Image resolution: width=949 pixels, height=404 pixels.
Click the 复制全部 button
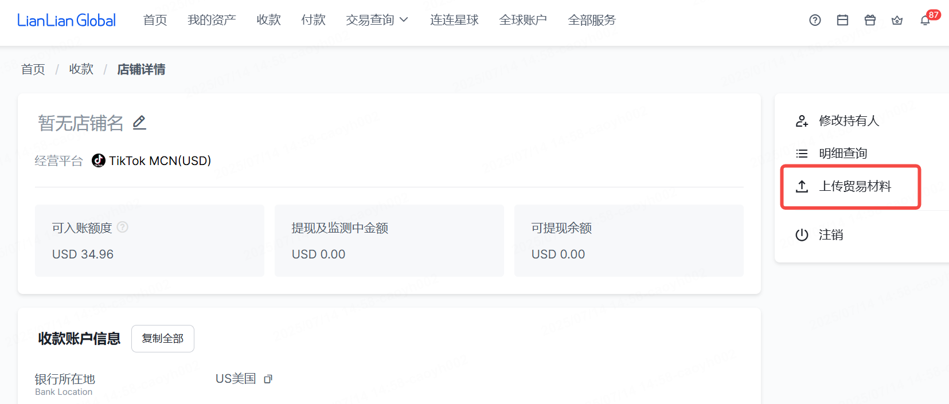point(163,339)
